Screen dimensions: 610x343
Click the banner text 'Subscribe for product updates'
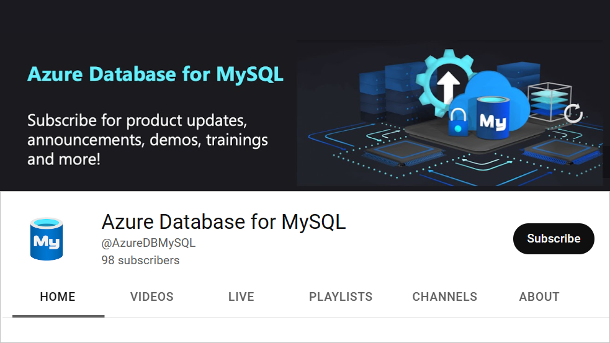pyautogui.click(x=137, y=120)
